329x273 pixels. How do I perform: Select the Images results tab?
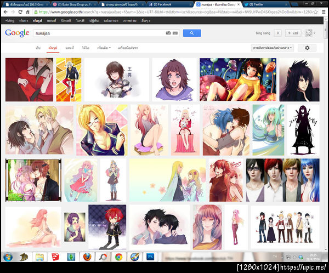click(x=53, y=48)
